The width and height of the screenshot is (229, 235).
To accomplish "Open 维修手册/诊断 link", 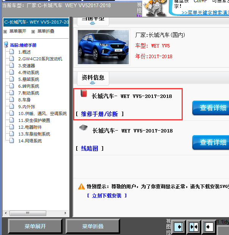I will (99, 114).
